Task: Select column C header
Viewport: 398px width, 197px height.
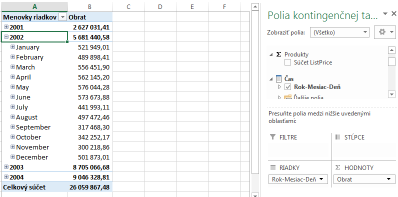Action: 128,7
